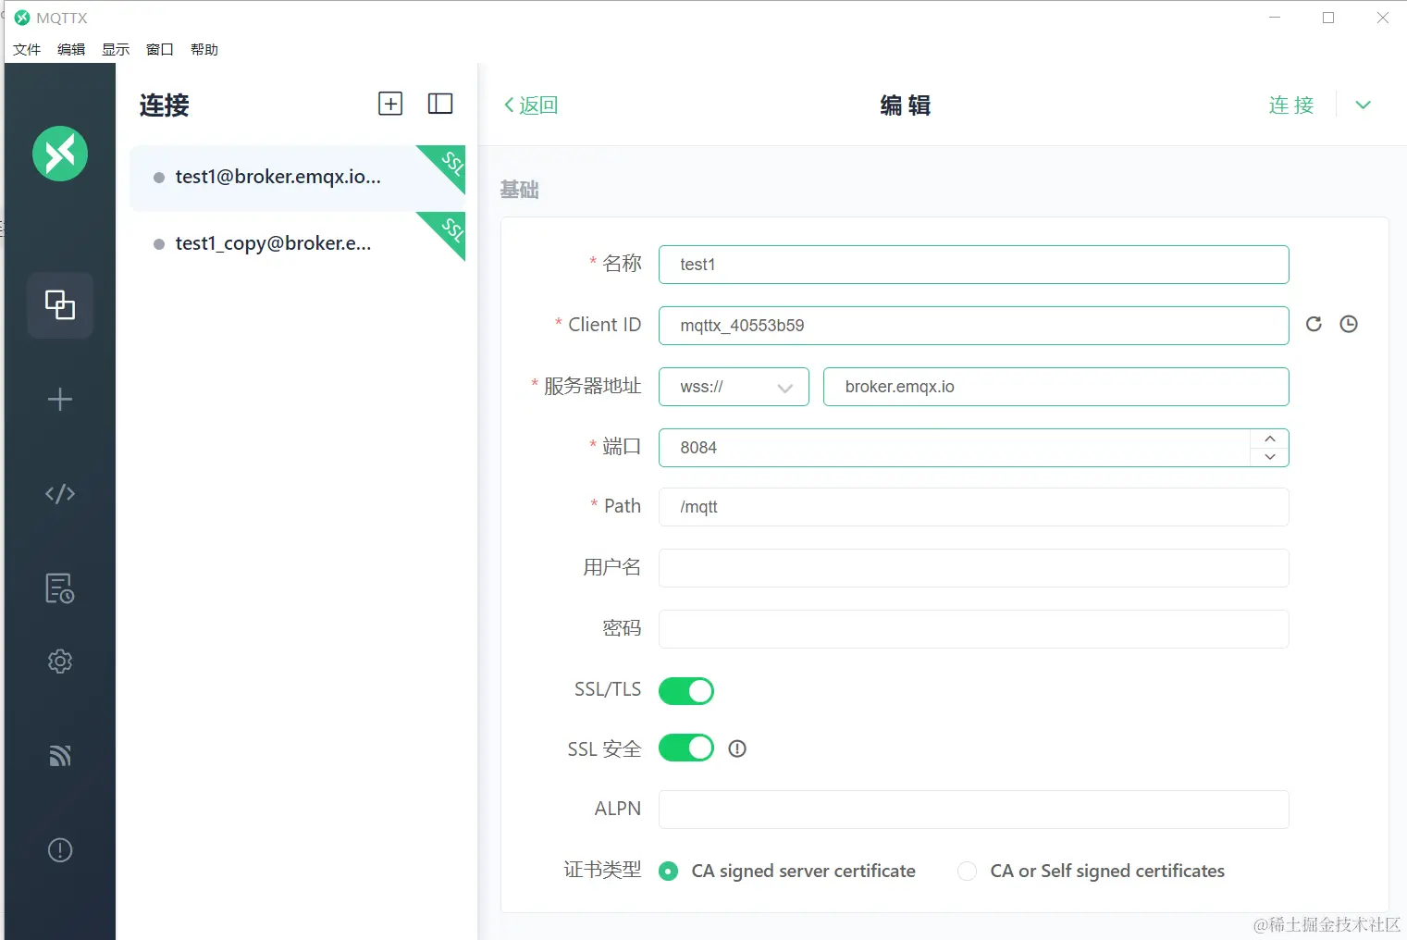
Task: Open the Log panel icon in sidebar
Action: click(x=59, y=588)
